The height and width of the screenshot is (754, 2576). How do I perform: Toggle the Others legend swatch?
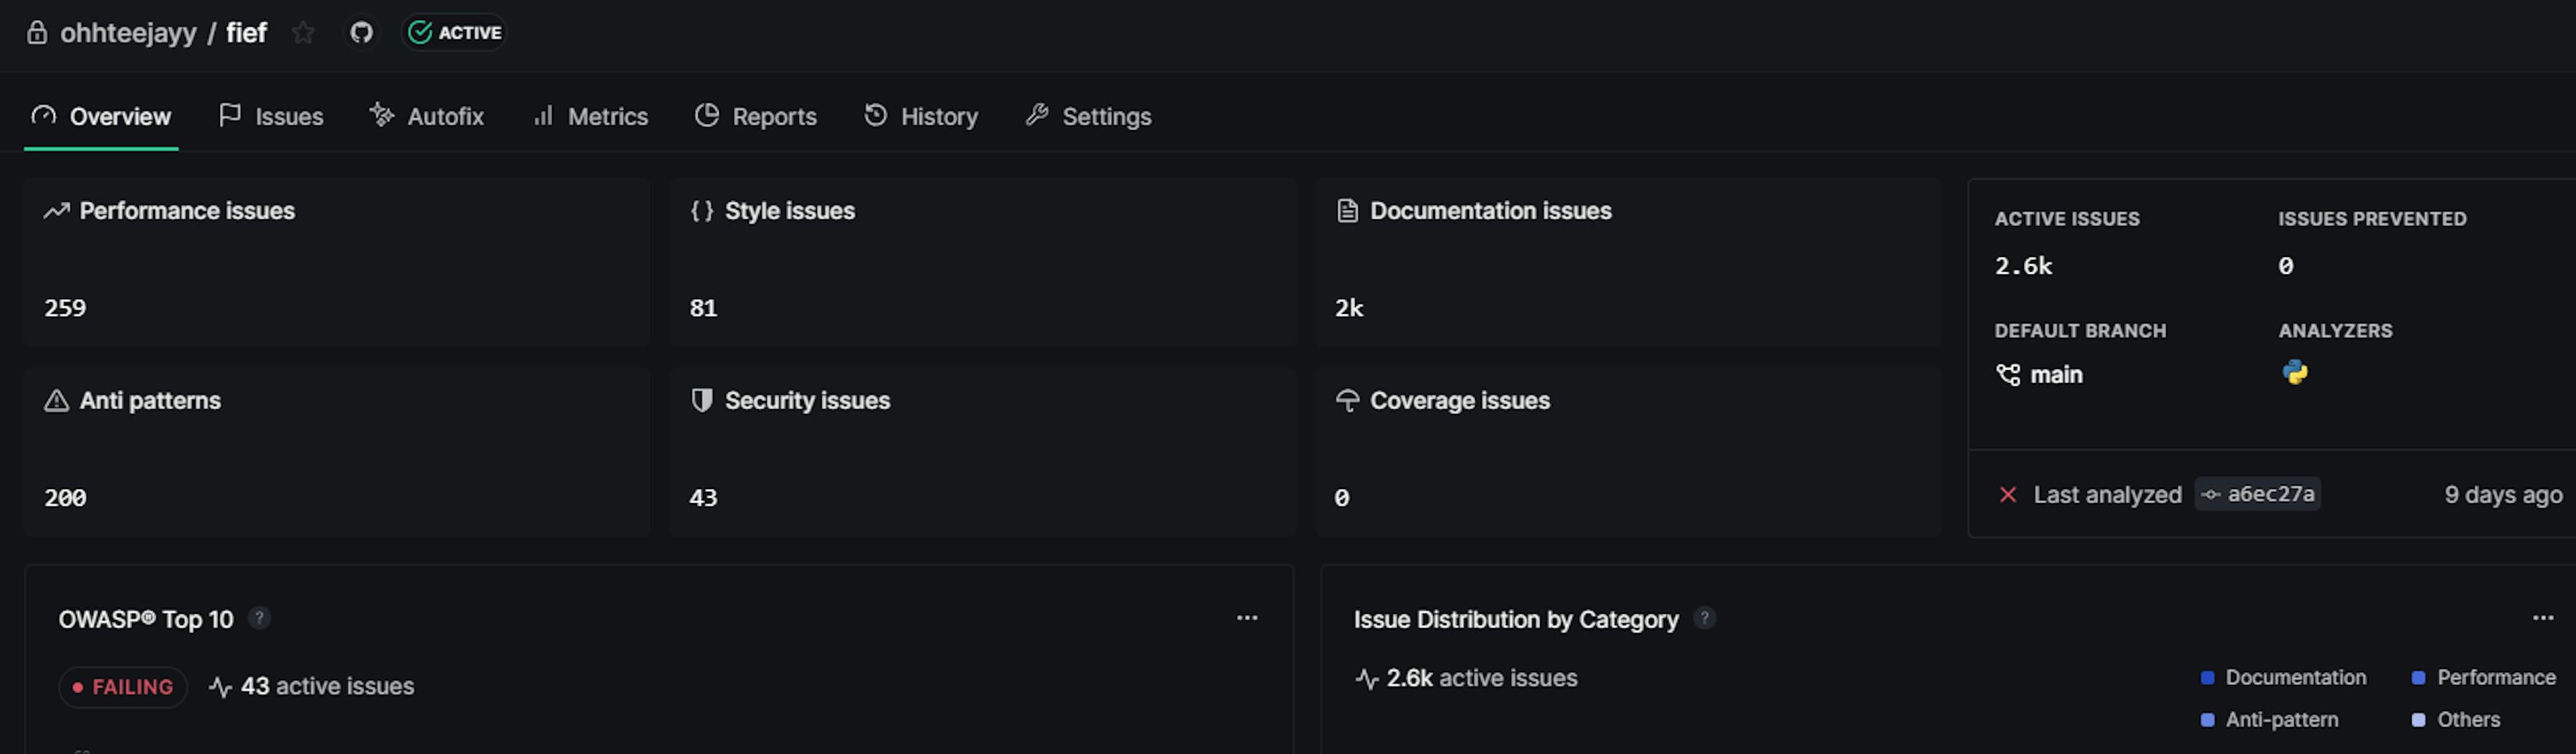click(x=2419, y=720)
